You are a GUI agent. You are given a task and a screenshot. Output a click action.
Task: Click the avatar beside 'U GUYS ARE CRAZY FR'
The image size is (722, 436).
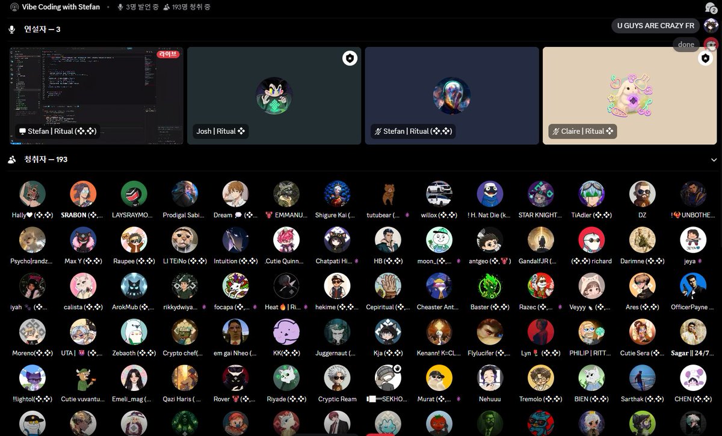(711, 26)
